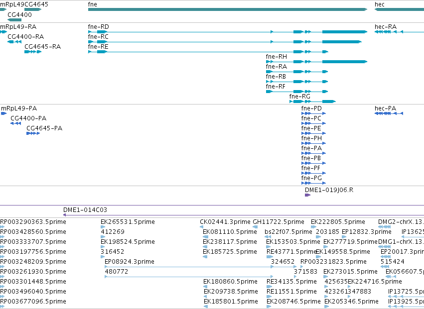The height and width of the screenshot is (309, 424).
Task: Click the EK180860.5prime EST label
Action: click(230, 282)
